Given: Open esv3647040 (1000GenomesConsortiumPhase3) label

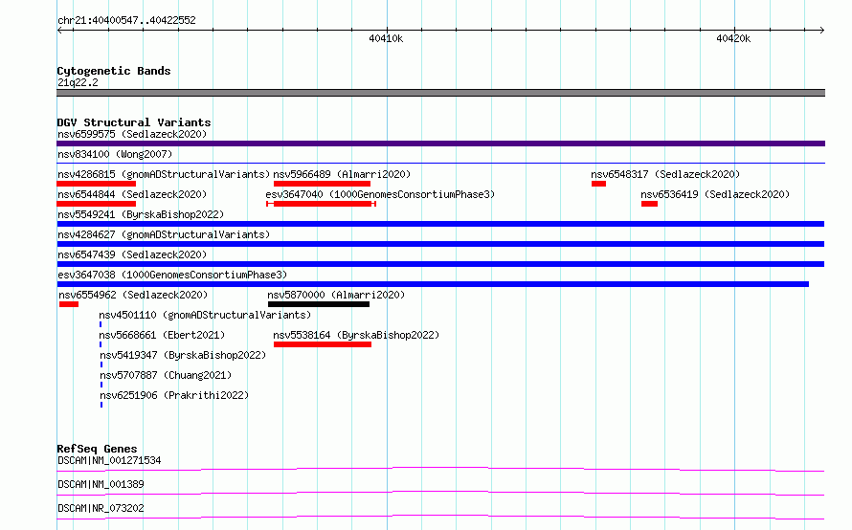Looking at the screenshot, I should (x=380, y=194).
